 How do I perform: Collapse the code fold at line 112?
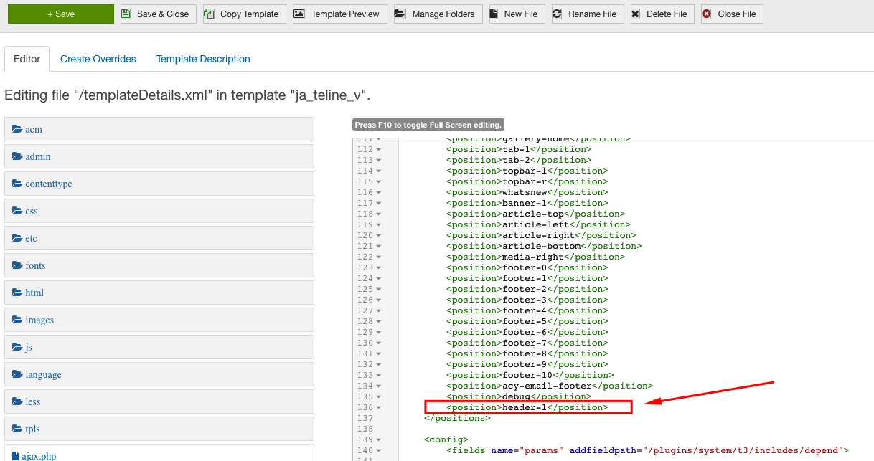pyautogui.click(x=378, y=149)
